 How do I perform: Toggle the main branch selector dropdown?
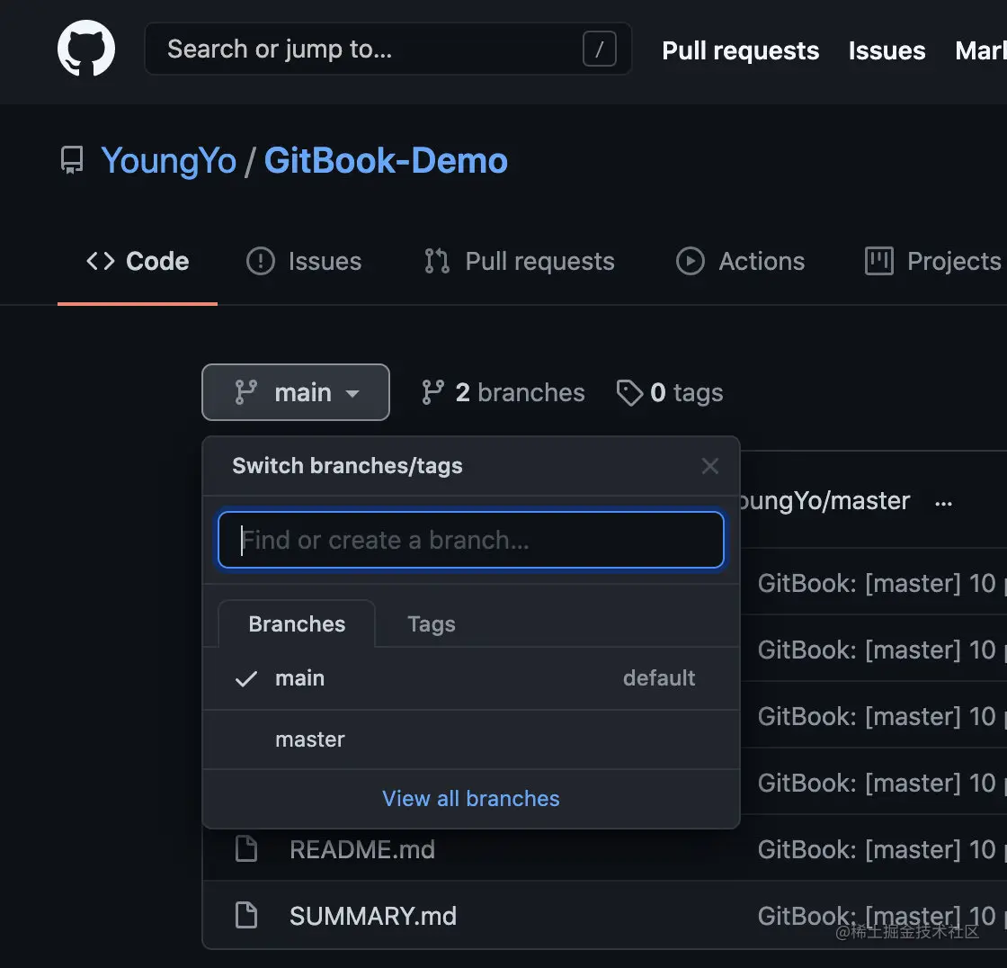[296, 392]
